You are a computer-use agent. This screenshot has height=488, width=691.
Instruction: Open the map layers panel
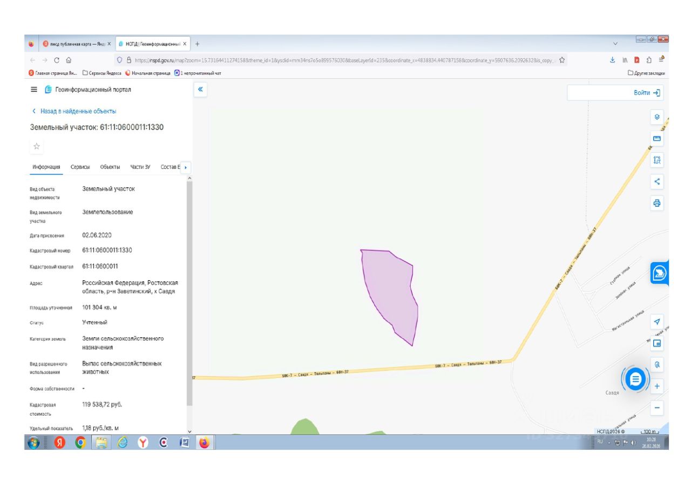(657, 117)
